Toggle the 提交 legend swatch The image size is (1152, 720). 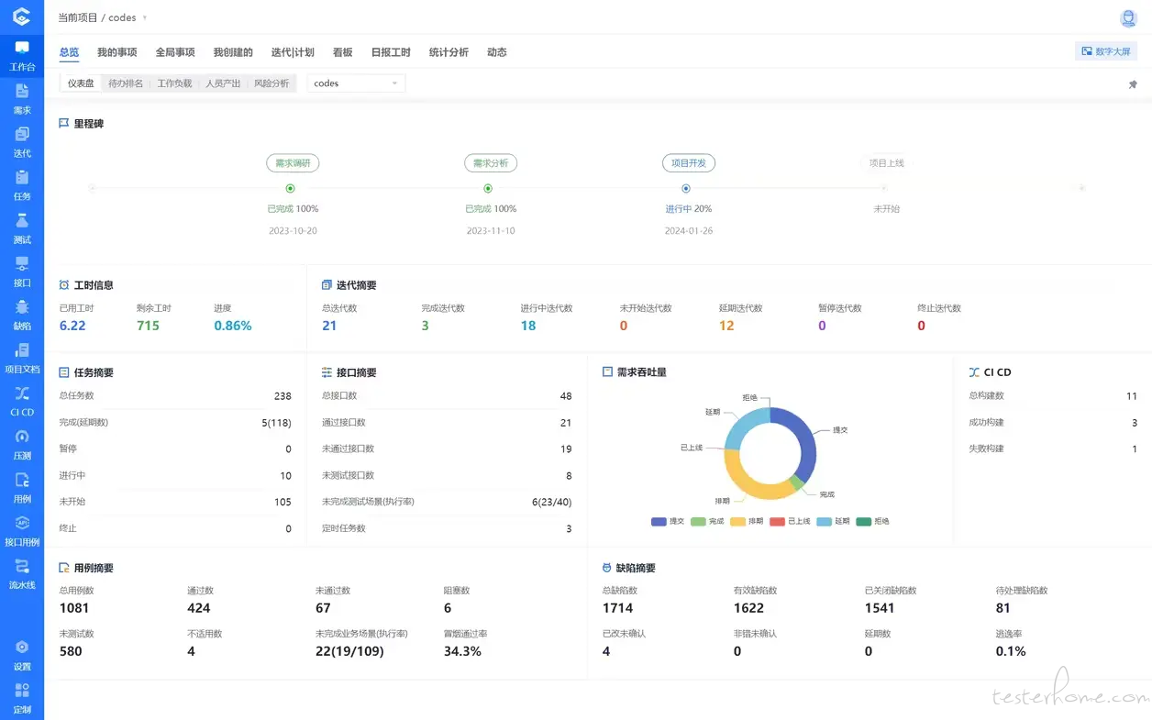tap(659, 521)
